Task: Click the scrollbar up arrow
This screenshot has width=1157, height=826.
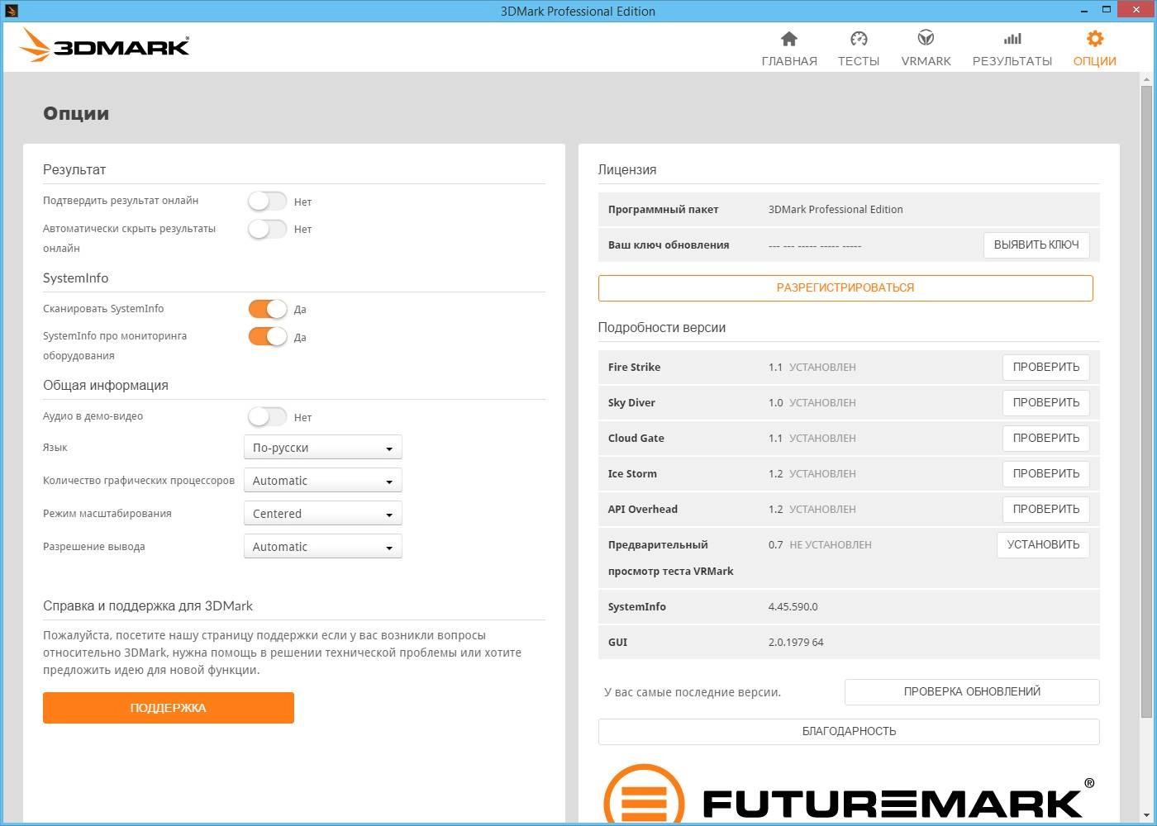Action: pos(1146,78)
